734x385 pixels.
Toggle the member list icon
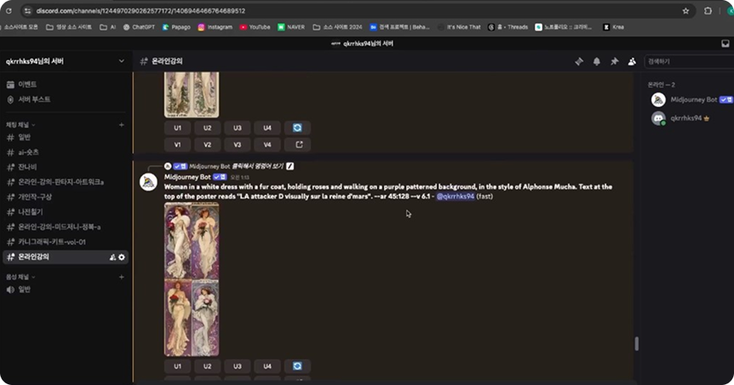(x=632, y=61)
